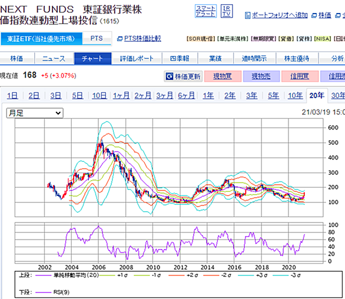Set chart period to 6ヶ月
Viewport: 345px width, 299px height.
click(187, 96)
